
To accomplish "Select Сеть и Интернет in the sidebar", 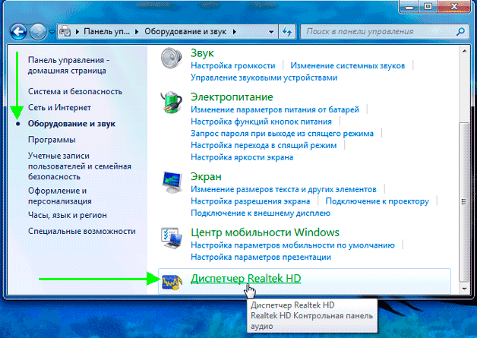I will tap(59, 108).
